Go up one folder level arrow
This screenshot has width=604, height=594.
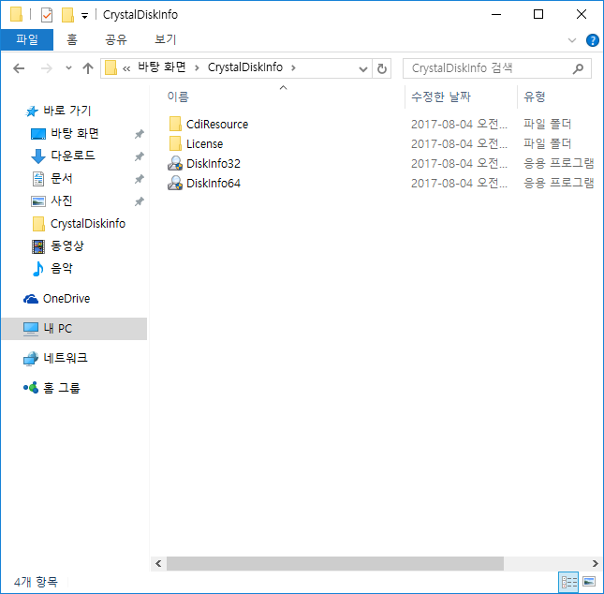[x=88, y=68]
